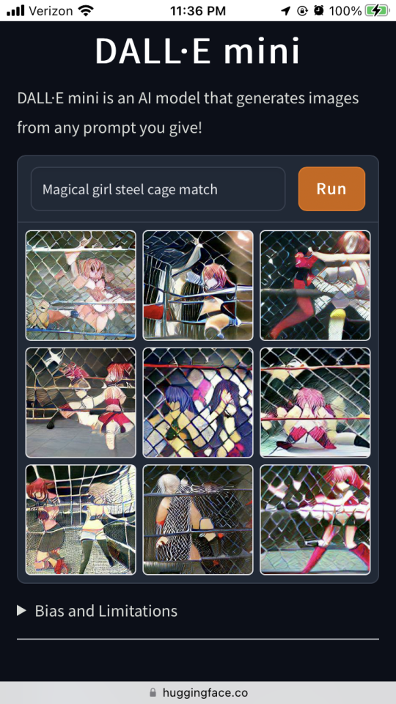Open the top-right image with red-suited fighter
Screen dimensions: 396x704
coord(315,285)
